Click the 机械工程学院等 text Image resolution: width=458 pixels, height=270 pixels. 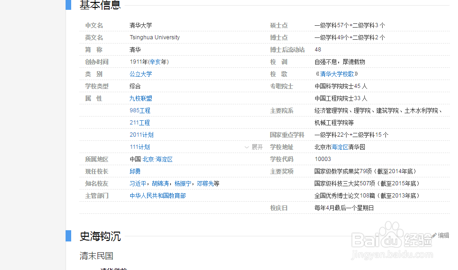click(334, 123)
